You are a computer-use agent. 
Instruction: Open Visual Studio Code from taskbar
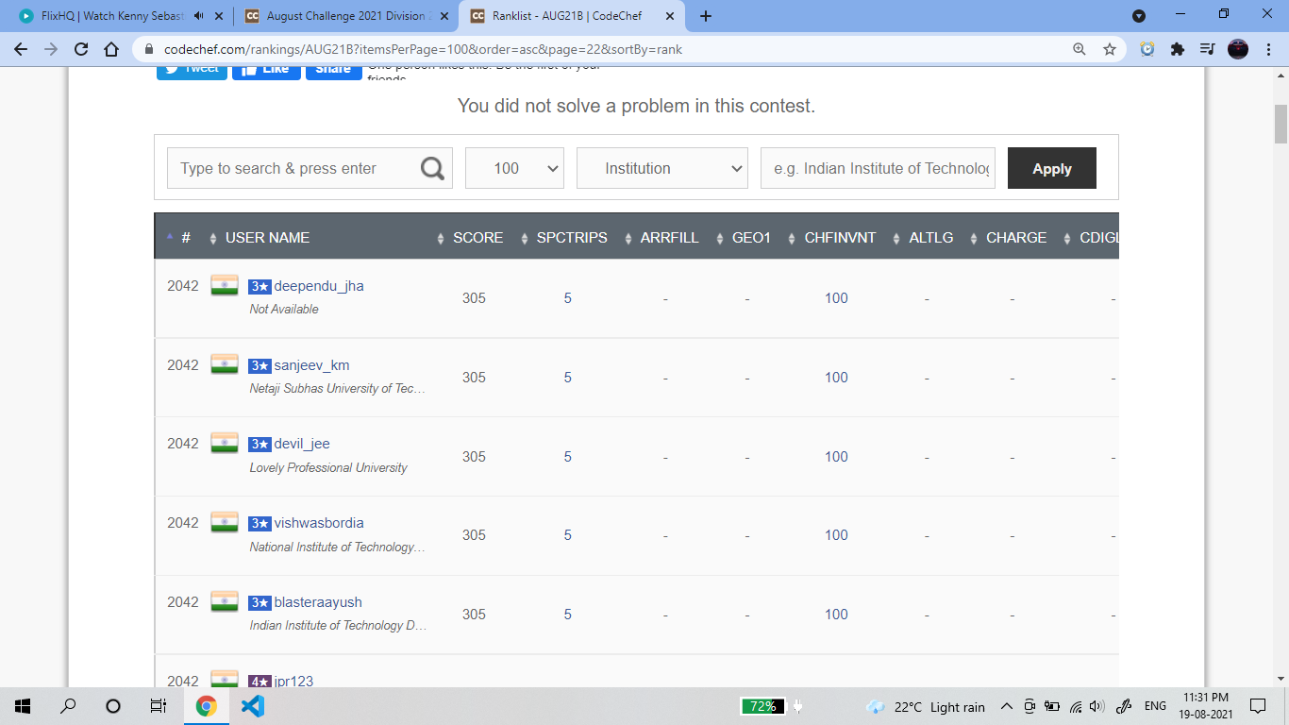252,706
